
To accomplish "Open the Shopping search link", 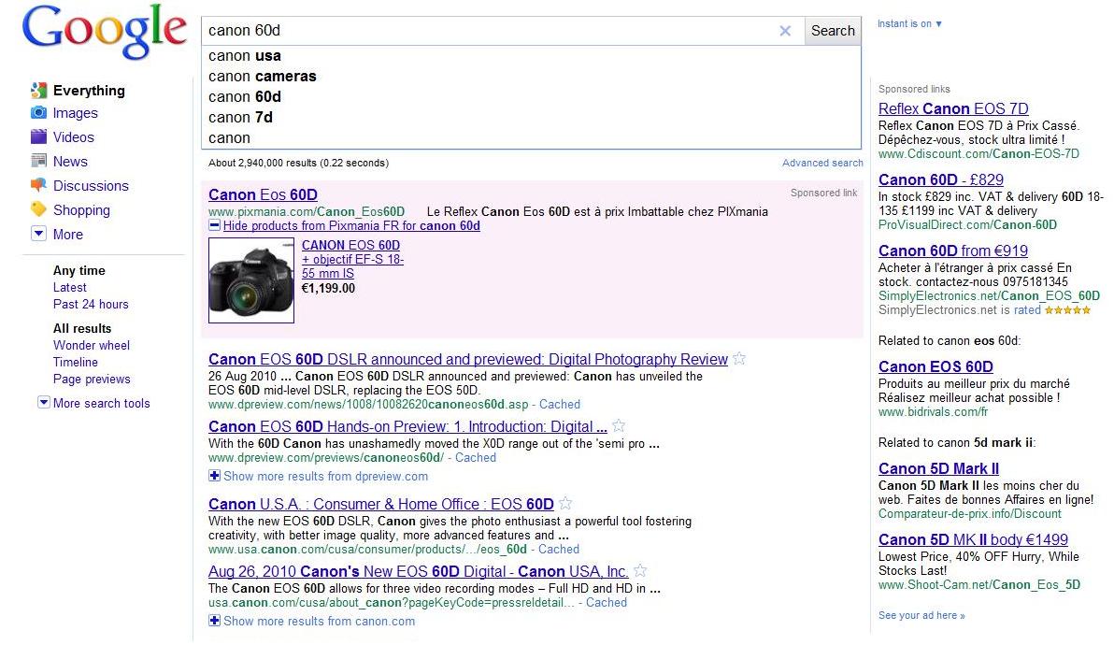I will (81, 209).
